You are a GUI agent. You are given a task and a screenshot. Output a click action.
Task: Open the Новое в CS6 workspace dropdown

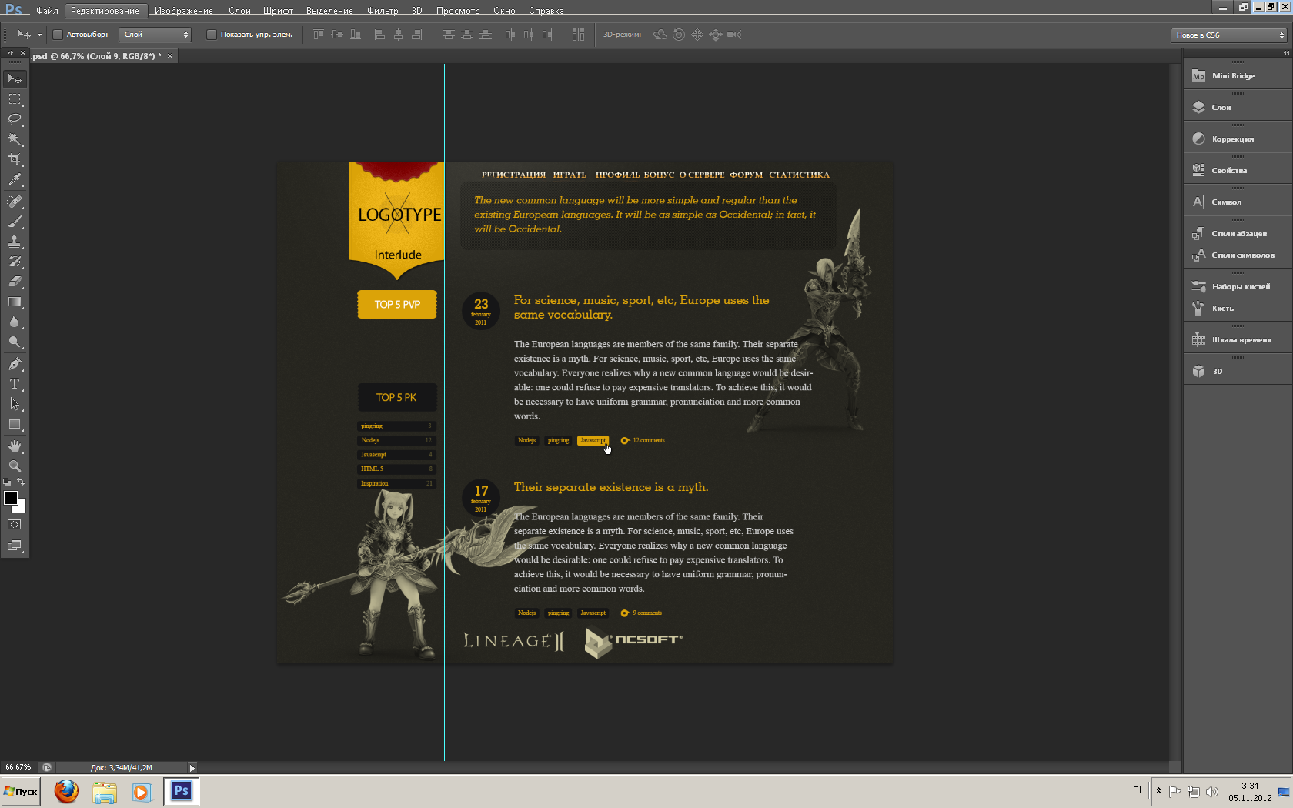click(1229, 35)
